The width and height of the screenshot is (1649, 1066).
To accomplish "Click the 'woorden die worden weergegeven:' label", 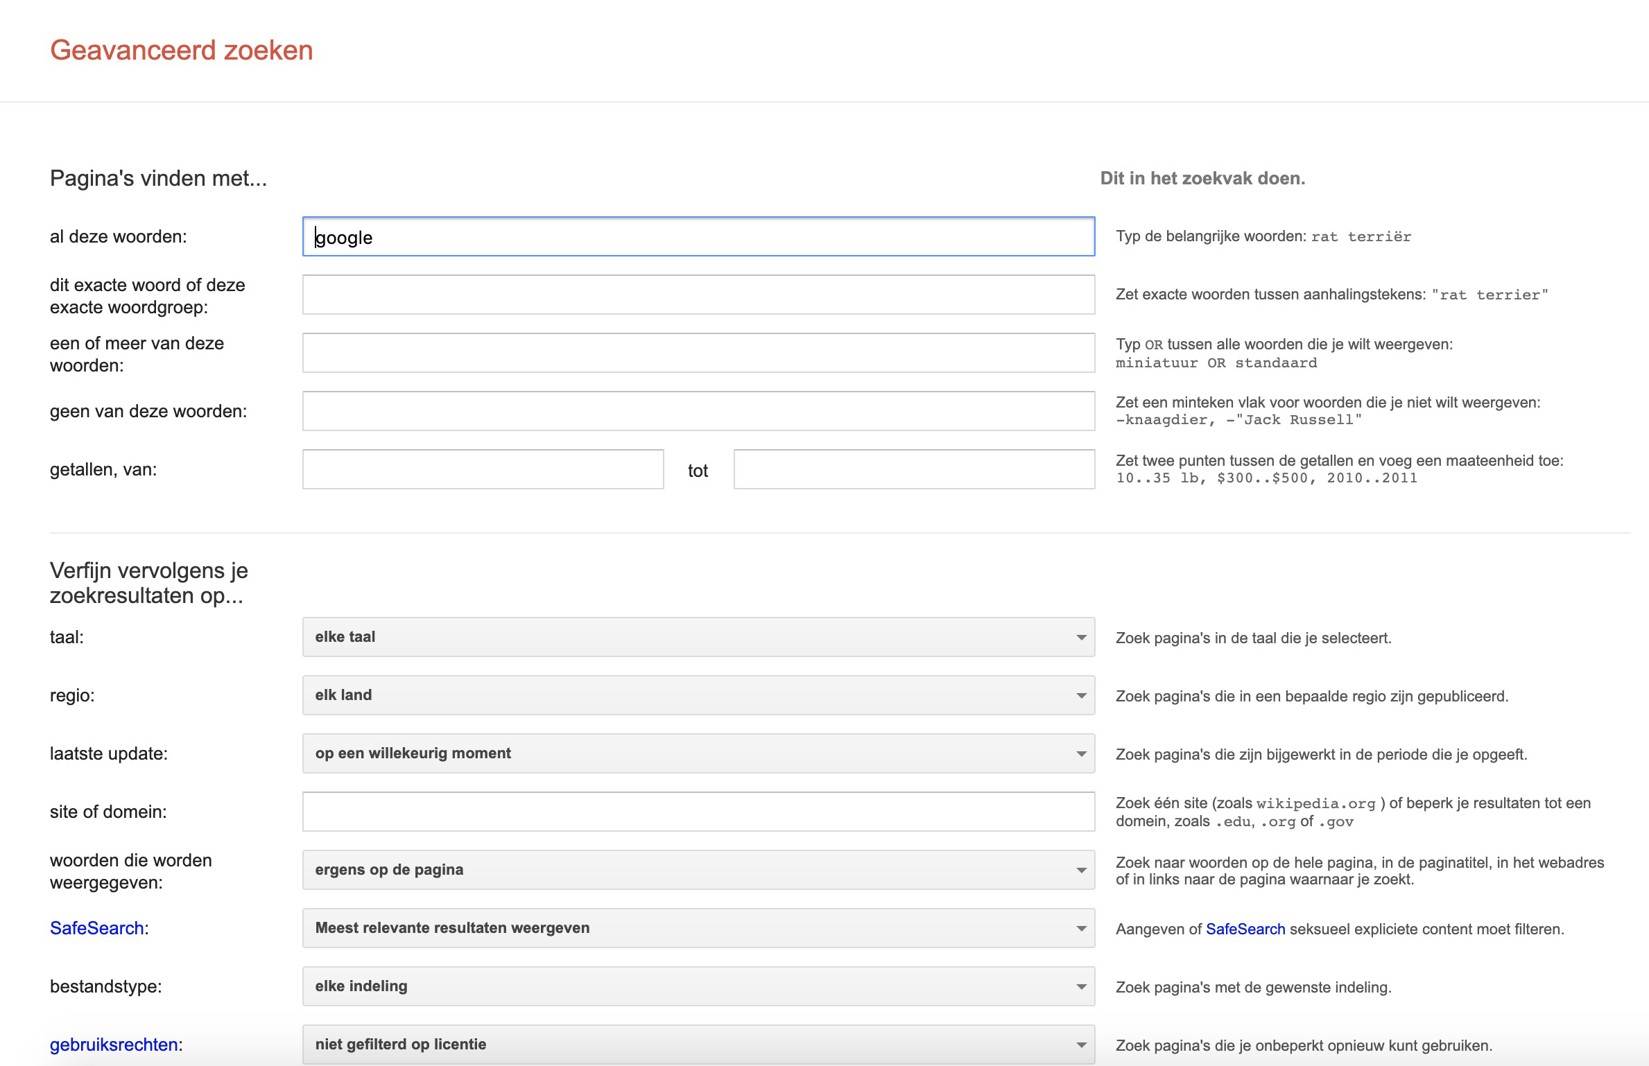I will pyautogui.click(x=131, y=871).
